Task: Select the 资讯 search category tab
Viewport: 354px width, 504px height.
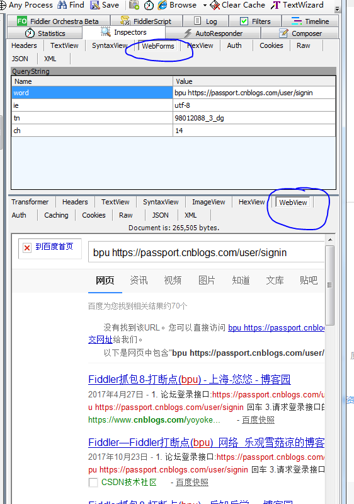Action: [139, 280]
